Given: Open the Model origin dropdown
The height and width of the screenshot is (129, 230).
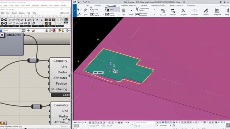Looking at the screenshot, I should click(80, 123).
